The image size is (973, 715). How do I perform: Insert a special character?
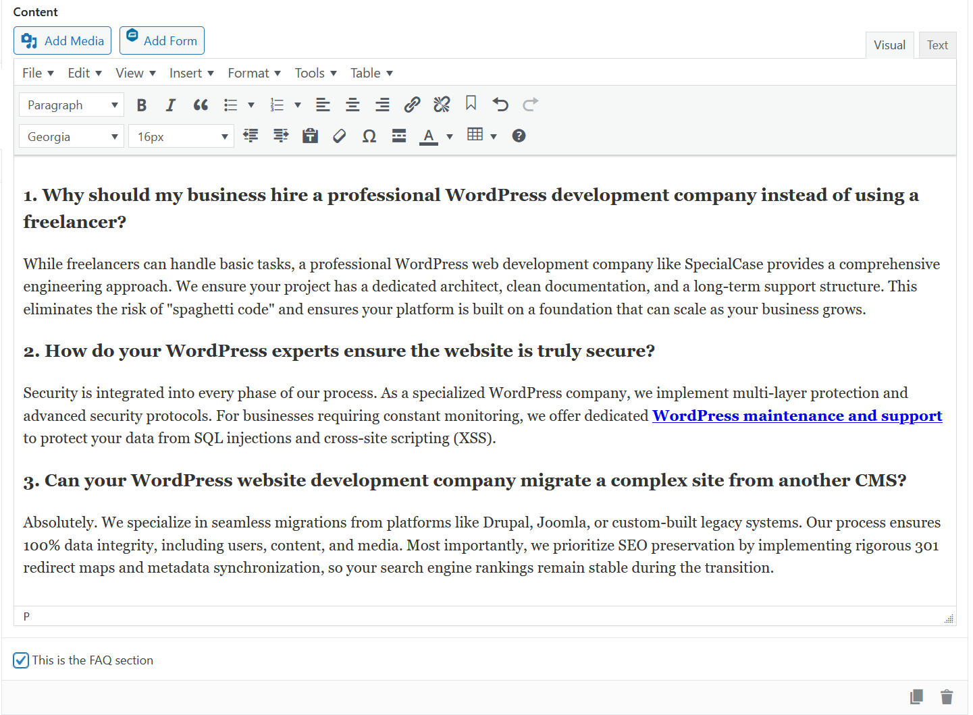[369, 136]
